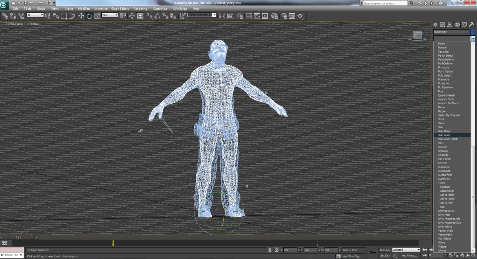477x259 pixels.
Task: Toggle Set Key animation mode
Action: [x=385, y=256]
